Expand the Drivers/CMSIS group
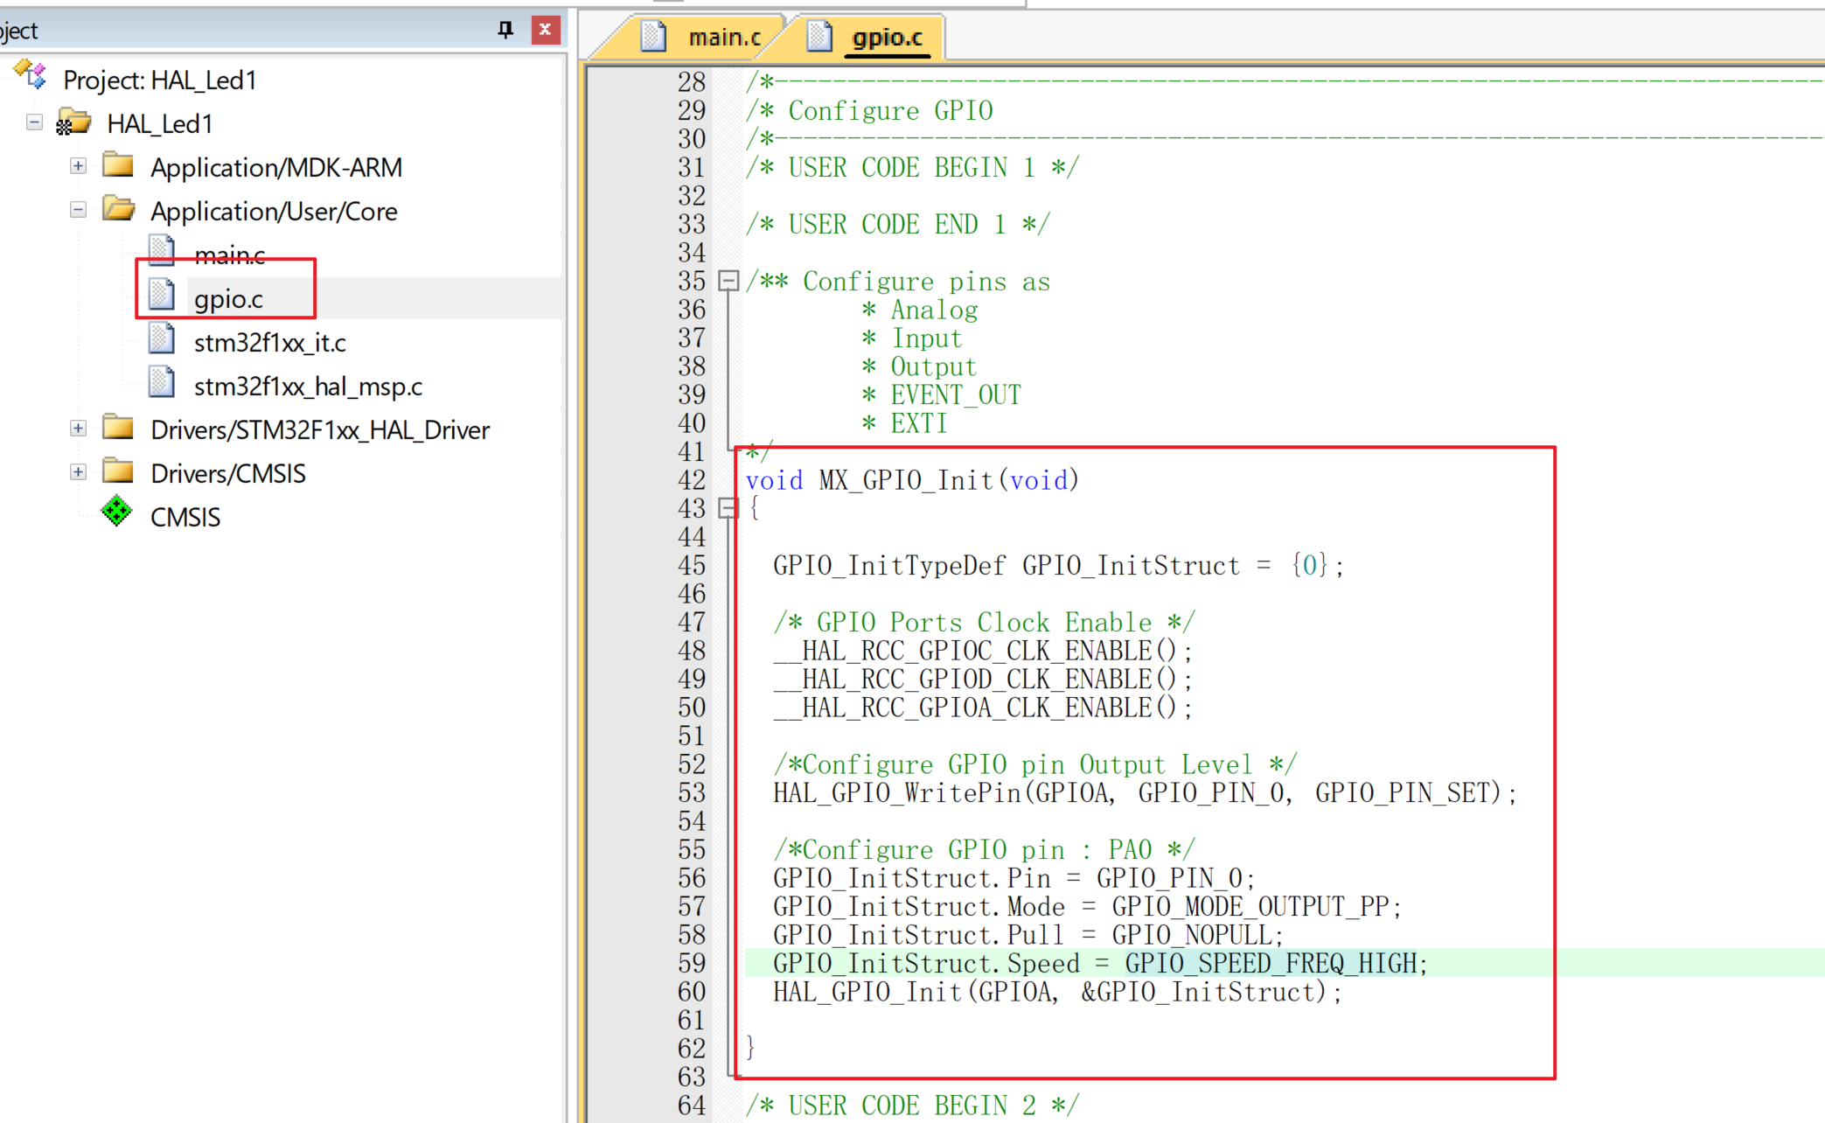The width and height of the screenshot is (1825, 1123). pyautogui.click(x=78, y=472)
